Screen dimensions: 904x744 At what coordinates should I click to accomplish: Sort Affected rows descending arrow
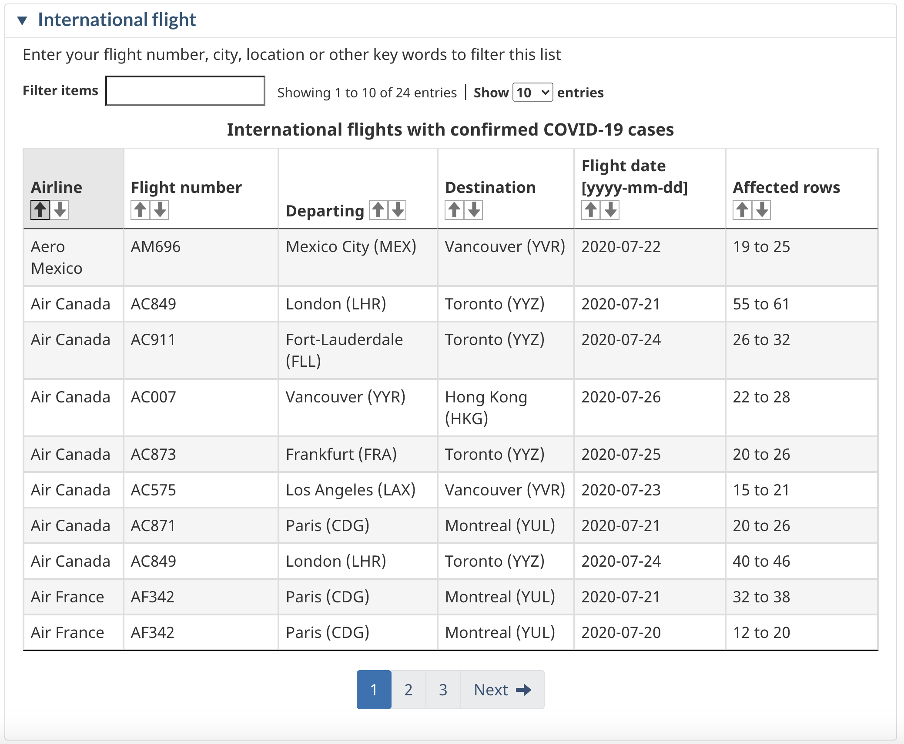(x=762, y=210)
